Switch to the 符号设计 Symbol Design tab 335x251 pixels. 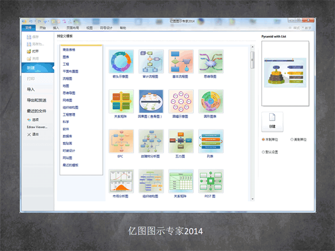(106, 28)
